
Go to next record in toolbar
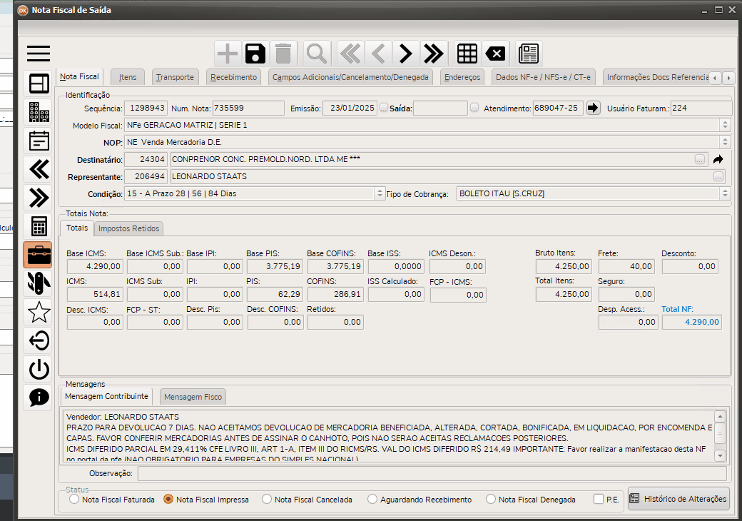405,54
